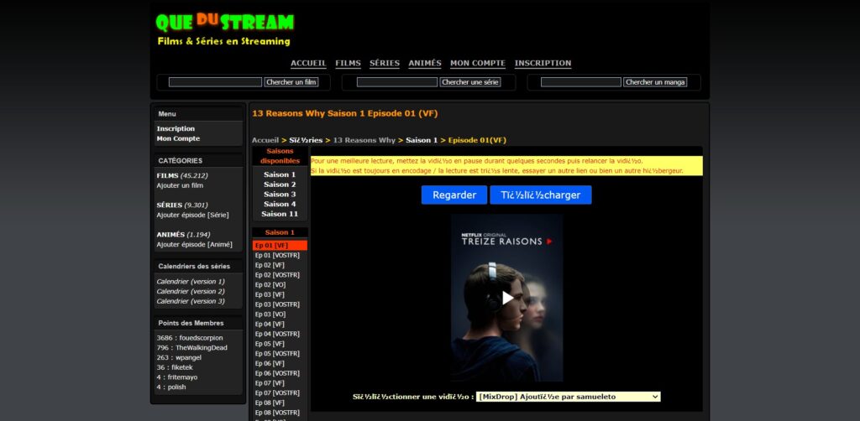Select the ANIMÉS menu item
The image size is (860, 421).
(425, 64)
